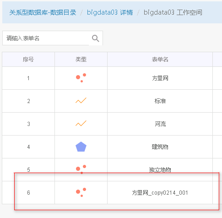
Task: Click the line type icon for 标准
Action: point(81,100)
